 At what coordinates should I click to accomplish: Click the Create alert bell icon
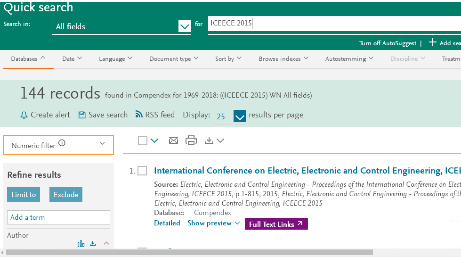tap(24, 115)
